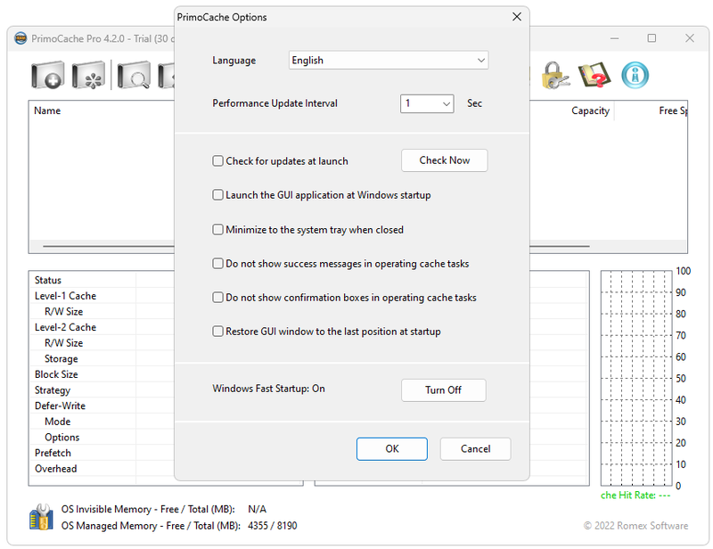Confirm options with OK button
The height and width of the screenshot is (549, 713).
pos(392,449)
